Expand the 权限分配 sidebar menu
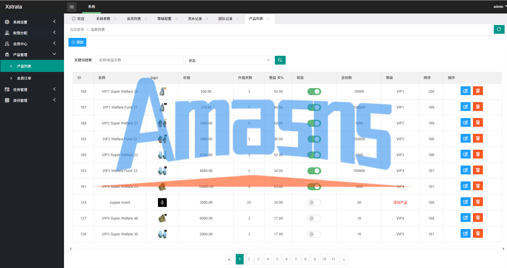 tap(32, 33)
